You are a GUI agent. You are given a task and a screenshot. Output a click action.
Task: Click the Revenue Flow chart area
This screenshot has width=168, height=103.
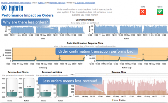coord(122,84)
